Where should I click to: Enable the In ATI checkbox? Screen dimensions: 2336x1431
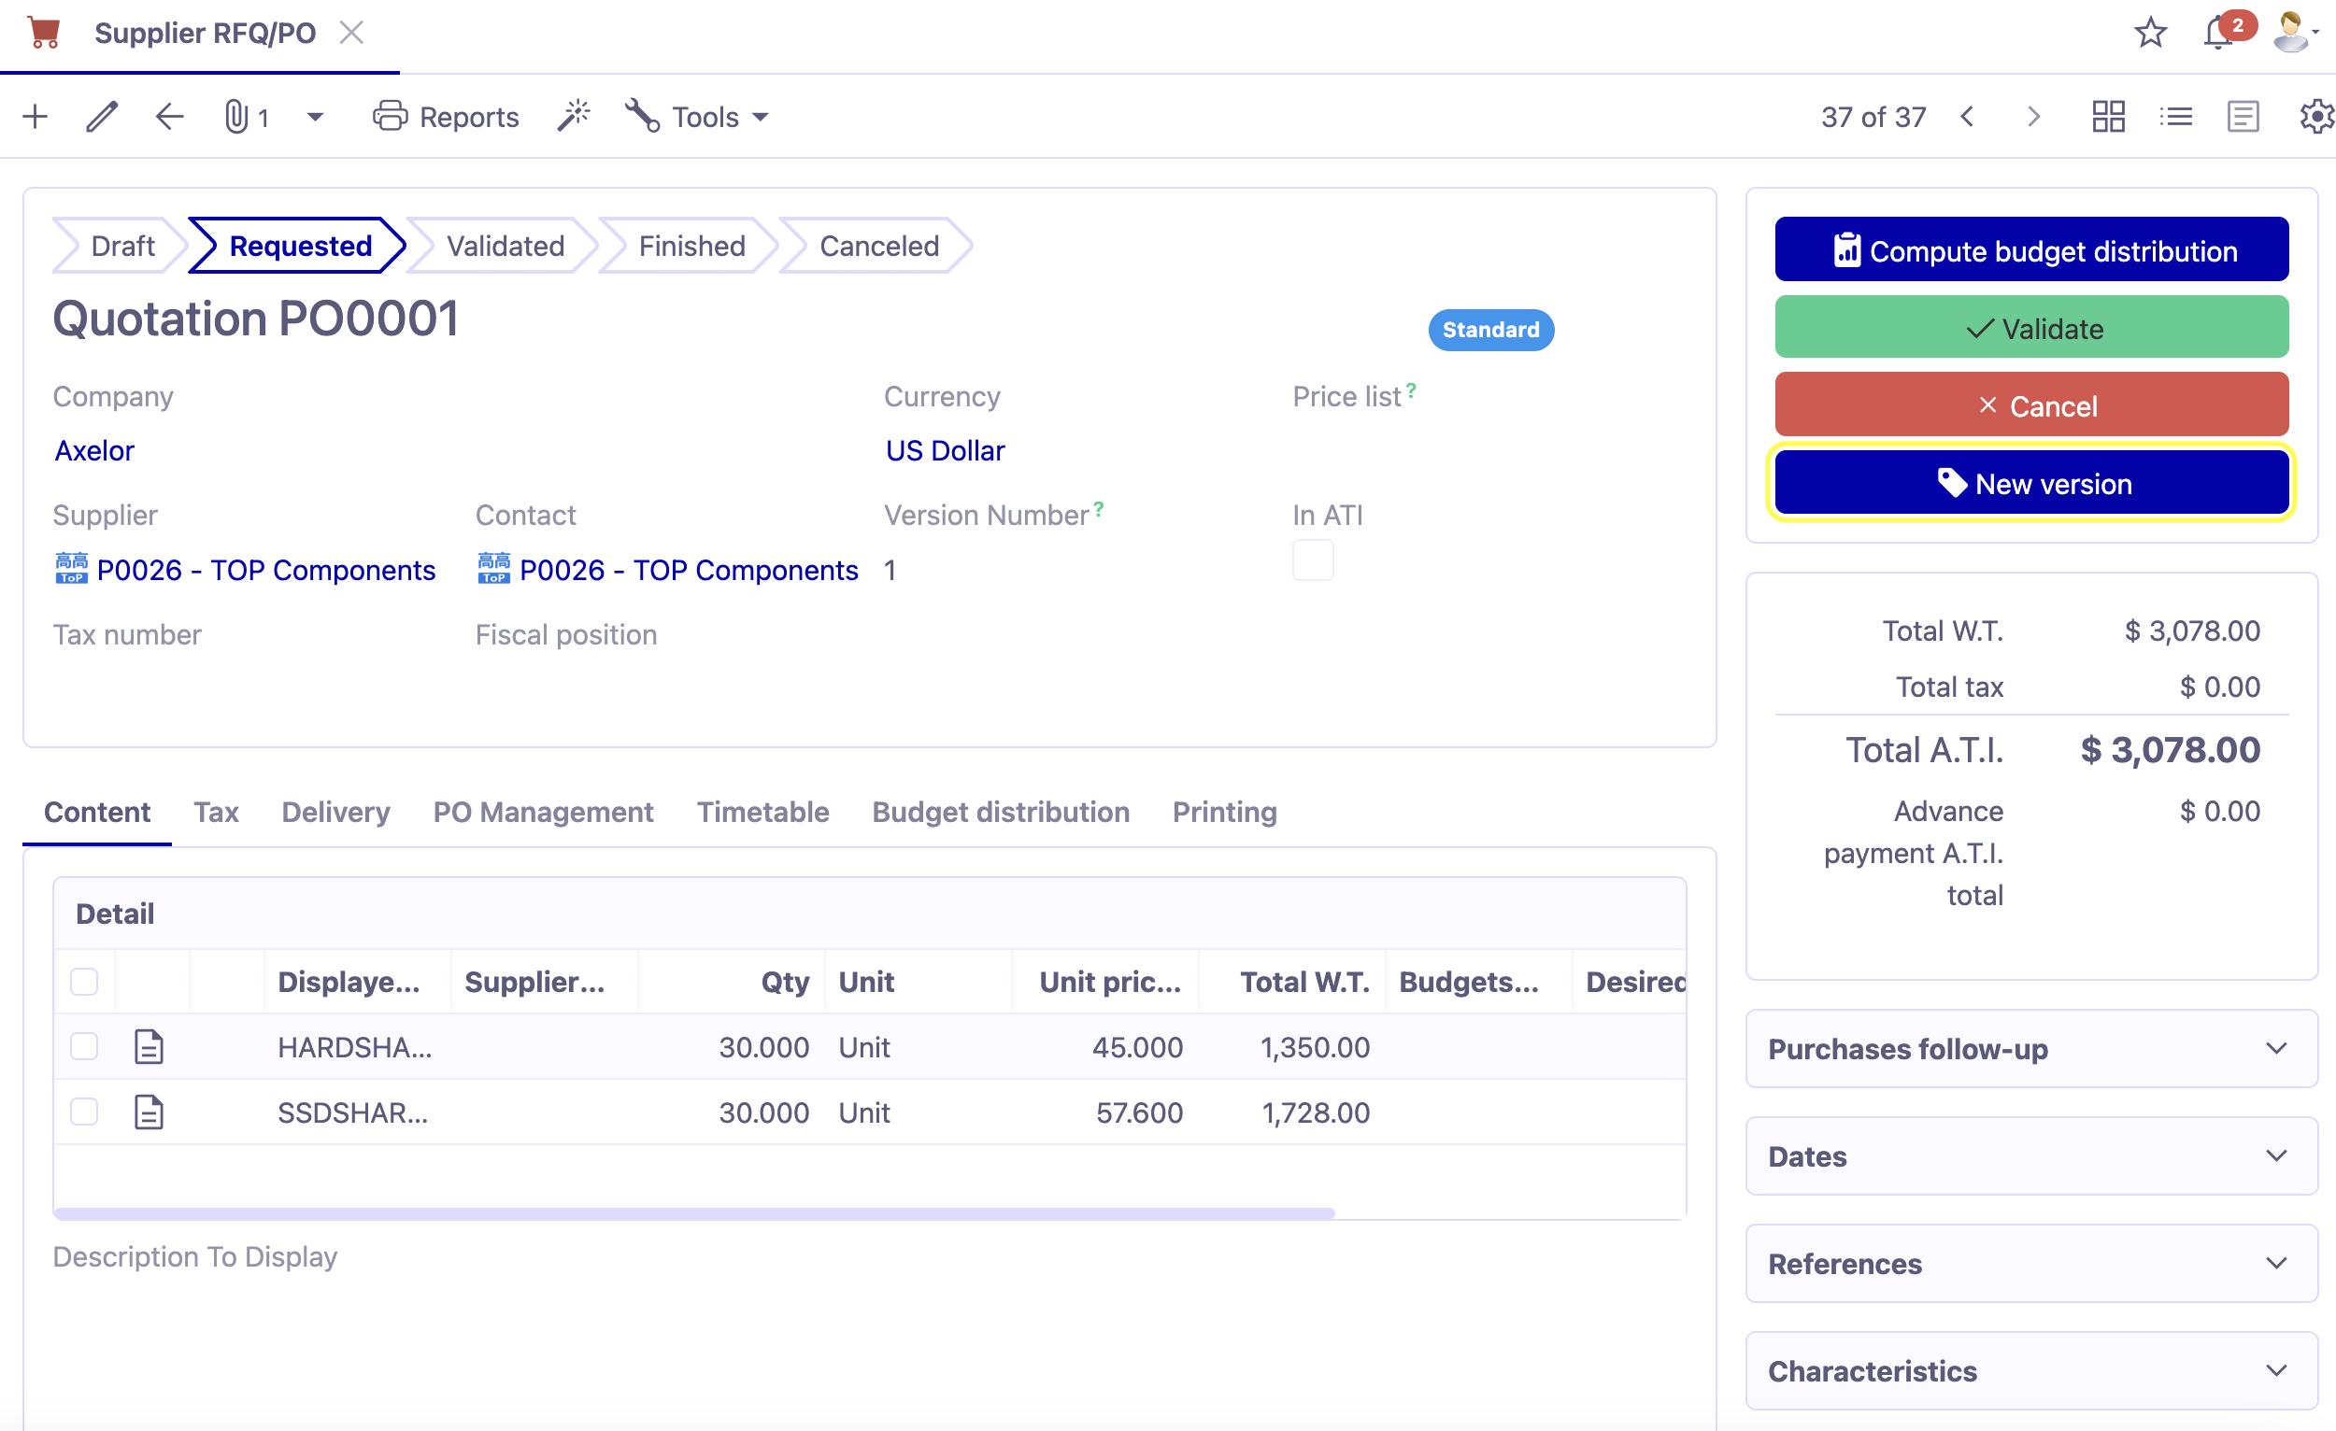click(x=1312, y=560)
